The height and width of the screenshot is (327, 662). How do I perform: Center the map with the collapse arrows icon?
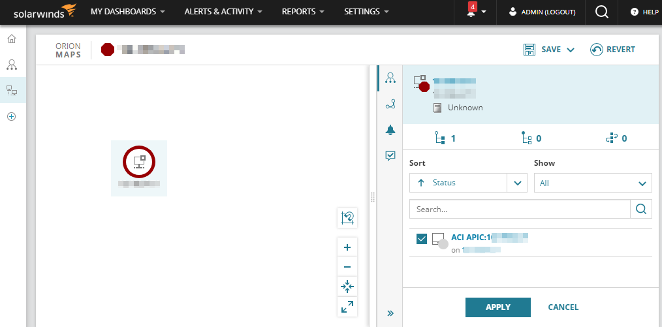tap(347, 286)
